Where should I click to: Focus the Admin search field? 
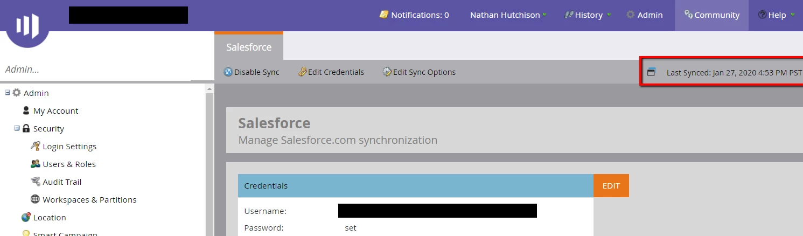pos(107,70)
